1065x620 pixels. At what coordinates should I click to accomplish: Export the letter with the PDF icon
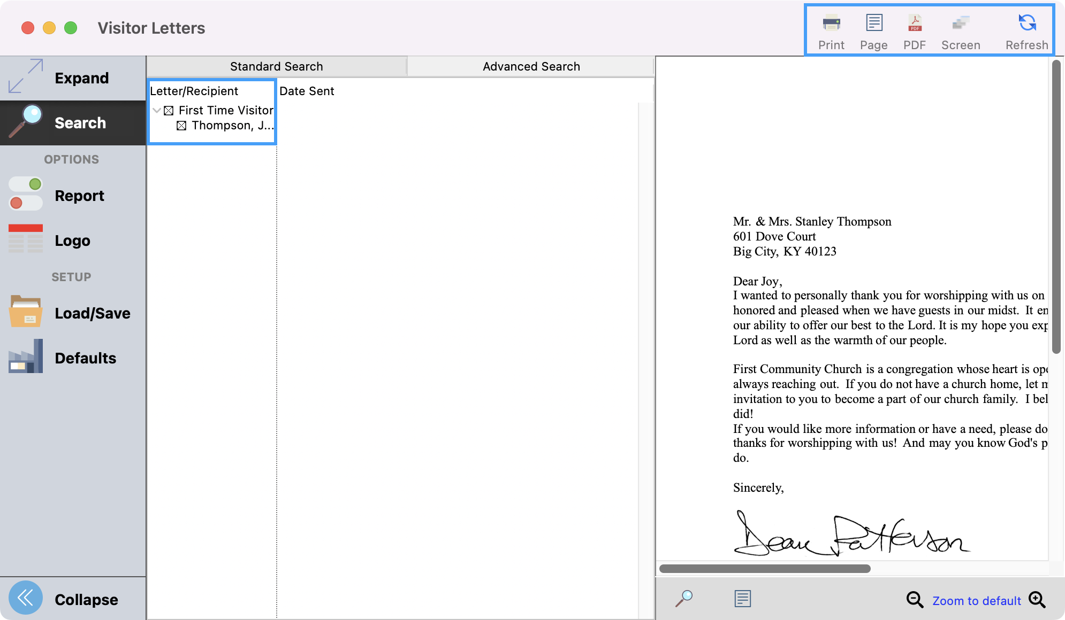[915, 24]
